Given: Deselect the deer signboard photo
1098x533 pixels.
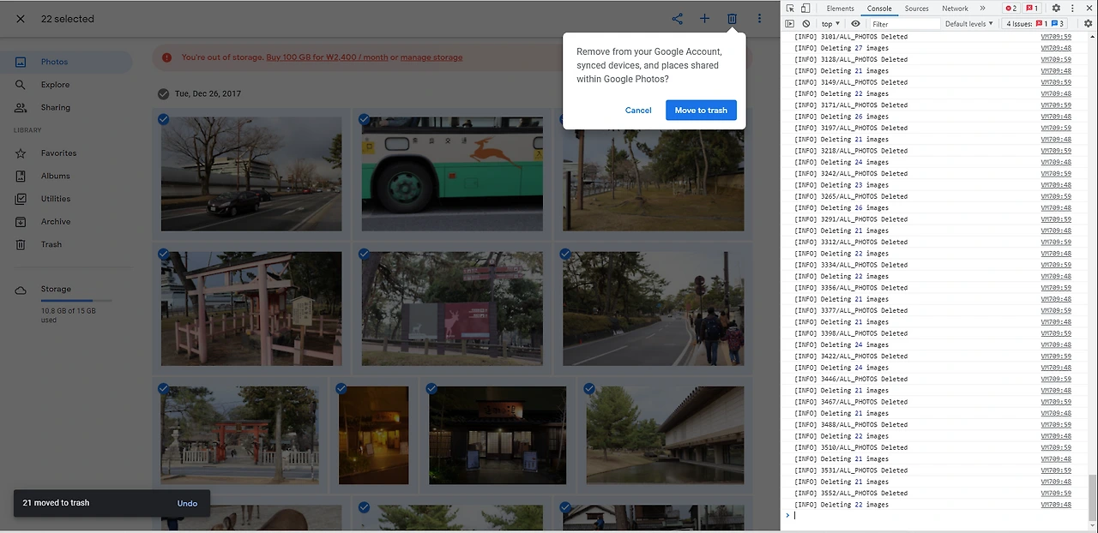Looking at the screenshot, I should coord(364,255).
